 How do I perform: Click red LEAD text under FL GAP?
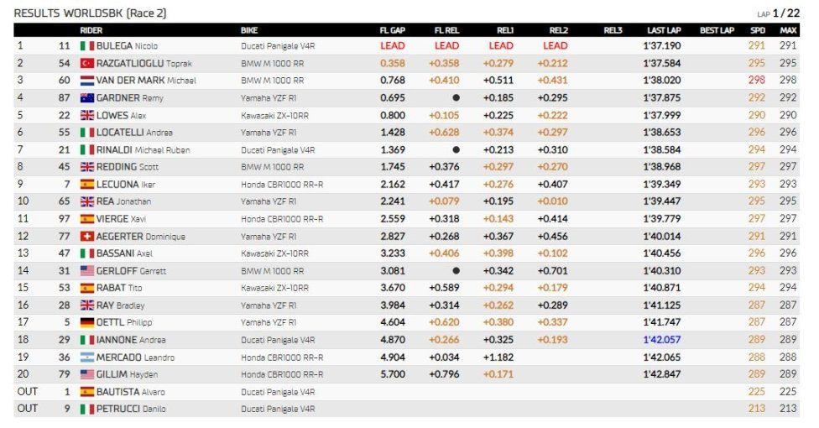click(x=393, y=46)
